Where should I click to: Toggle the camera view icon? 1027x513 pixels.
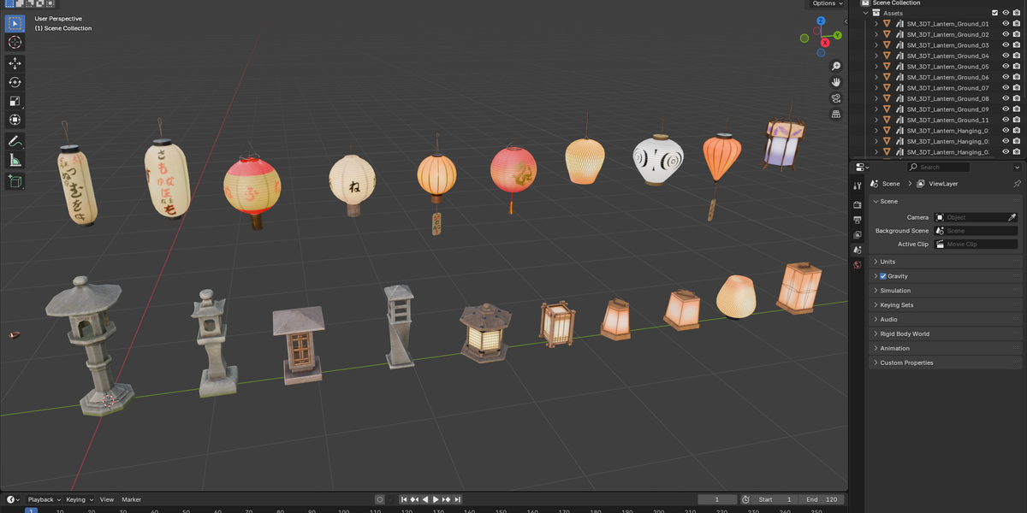836,98
